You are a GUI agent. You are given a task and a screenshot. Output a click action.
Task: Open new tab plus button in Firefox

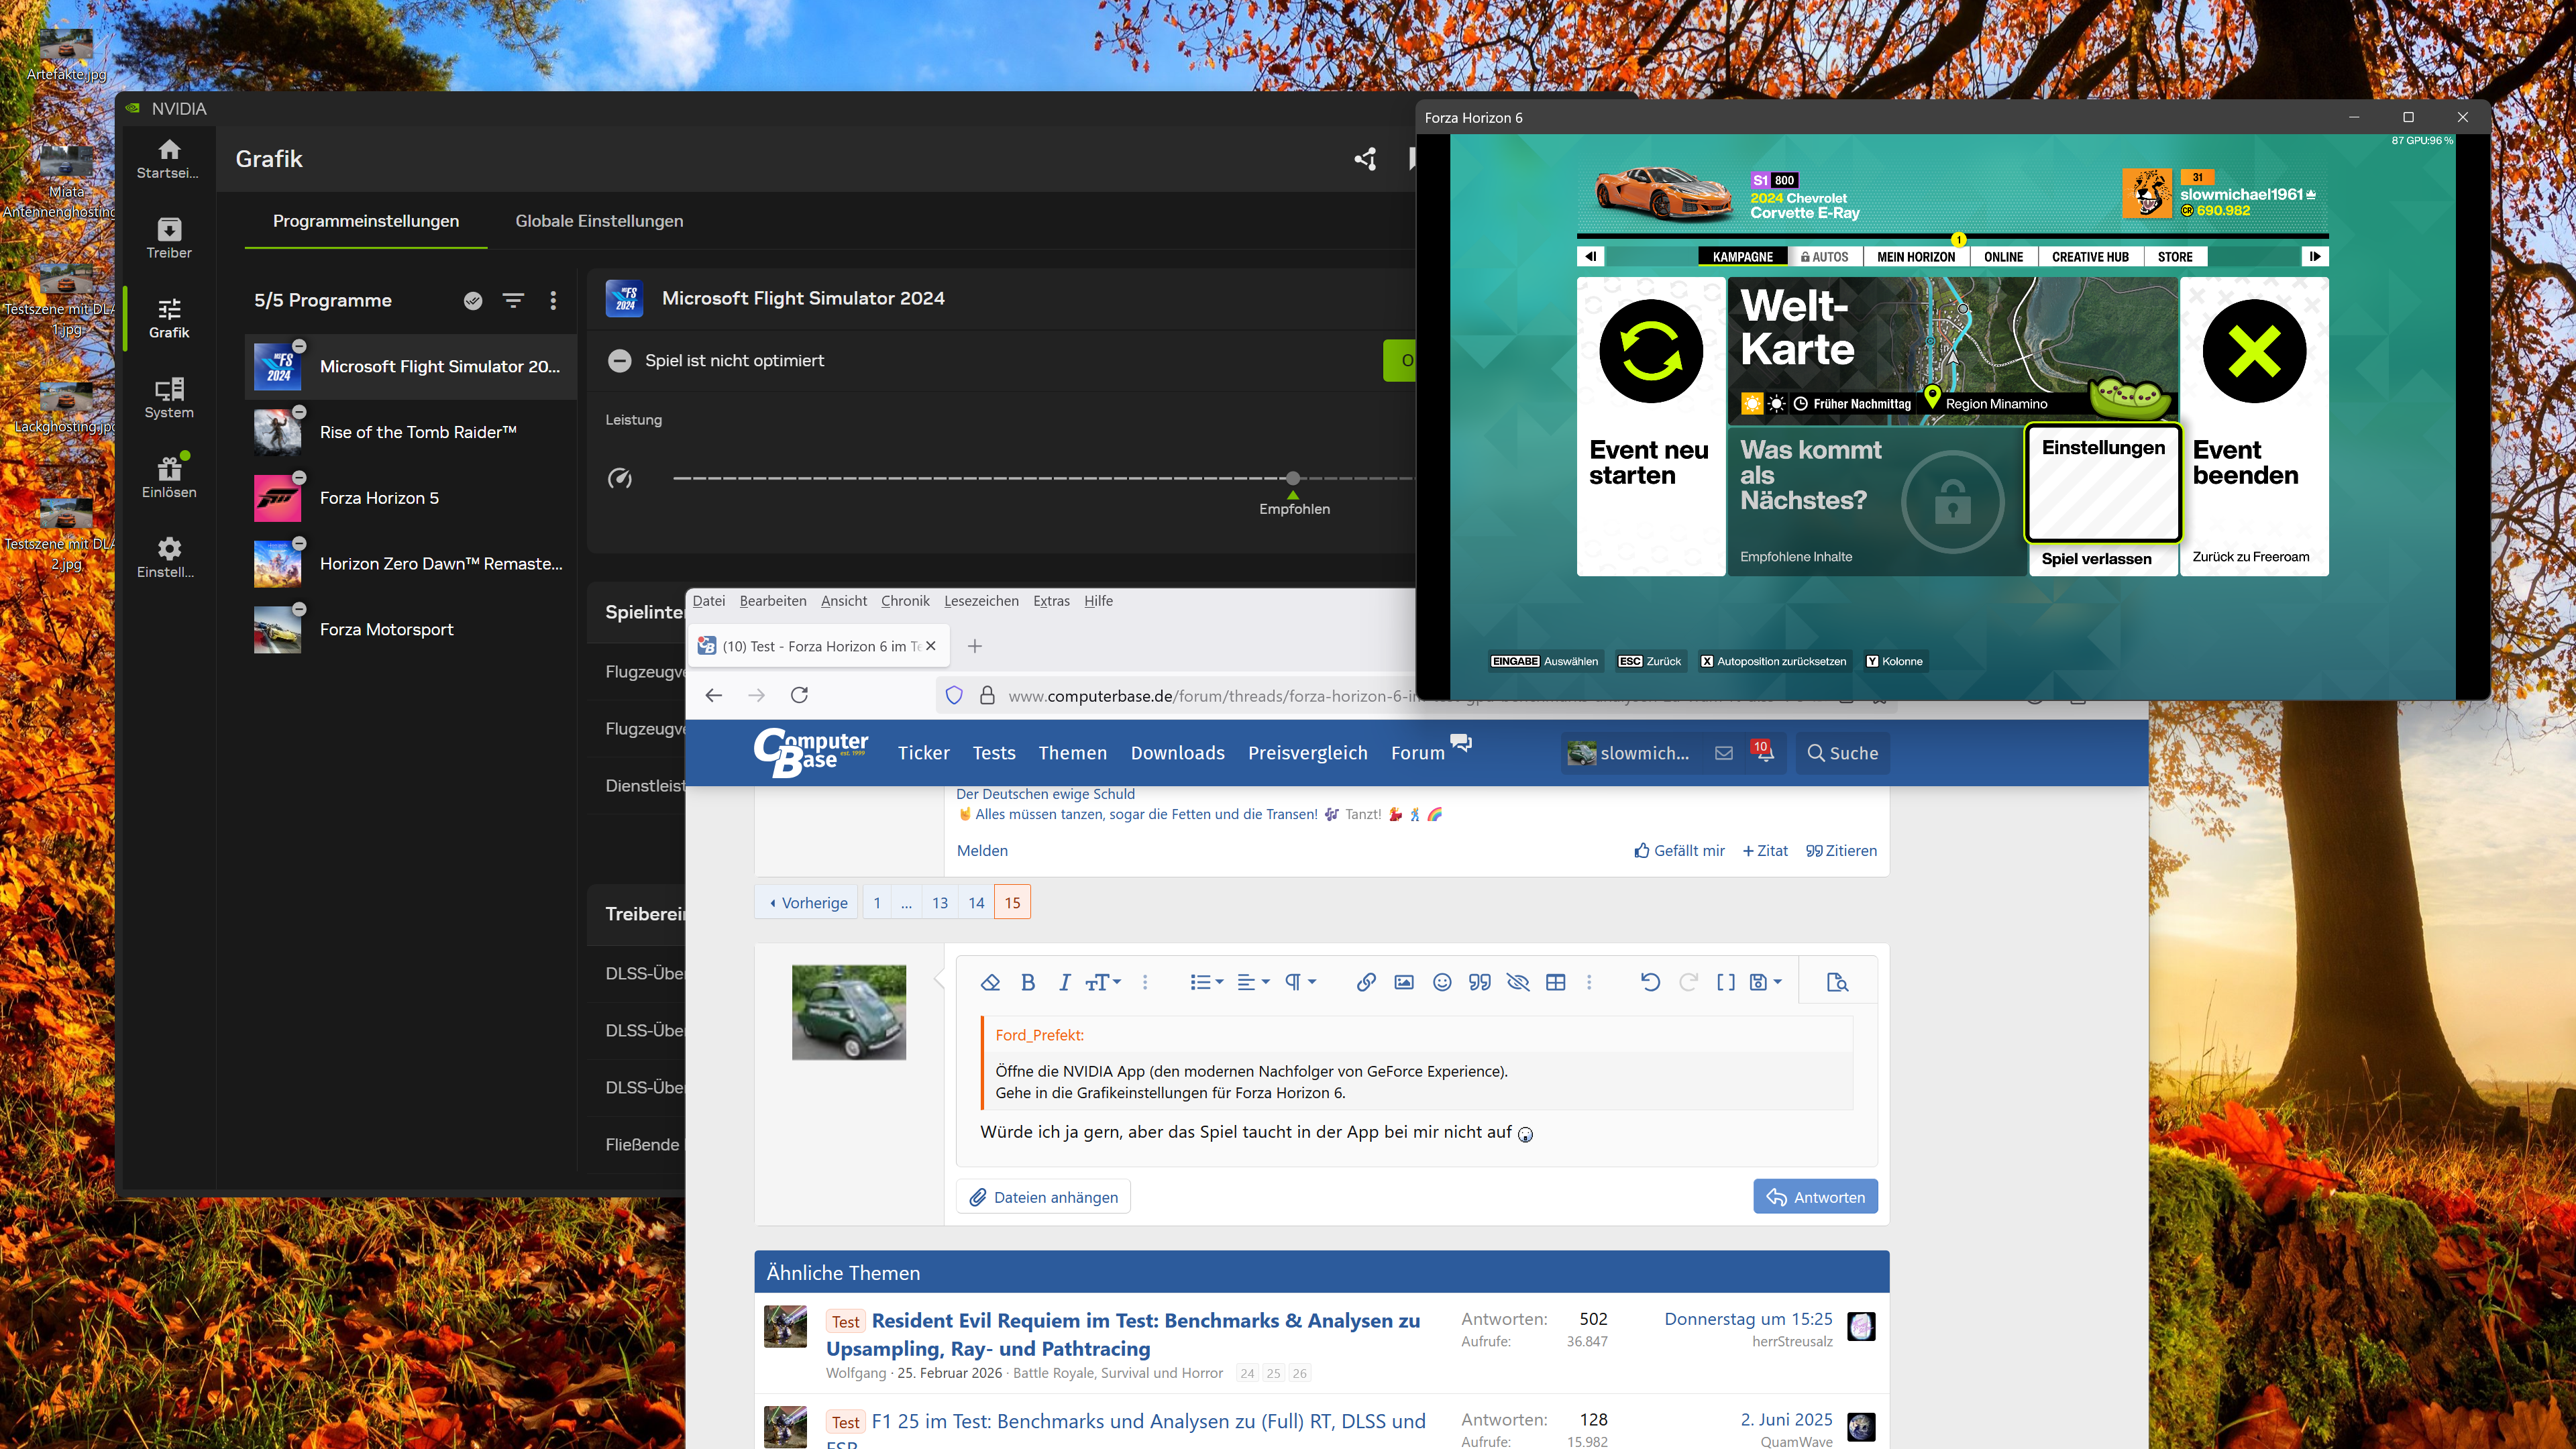coord(975,646)
